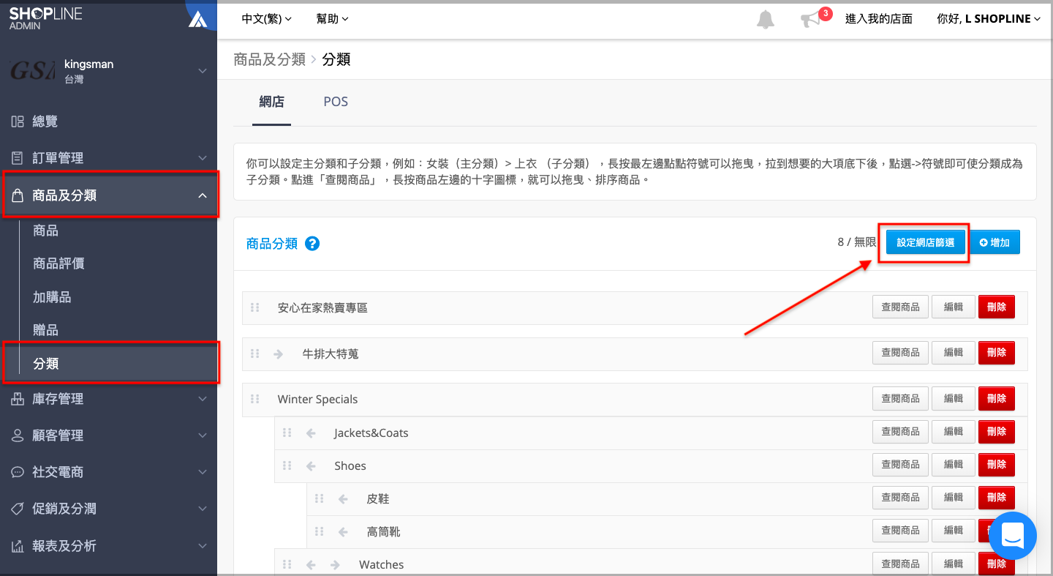Screen dimensions: 1053x576
Task: Expand the 社交電商 menu chevron
Action: point(203,472)
